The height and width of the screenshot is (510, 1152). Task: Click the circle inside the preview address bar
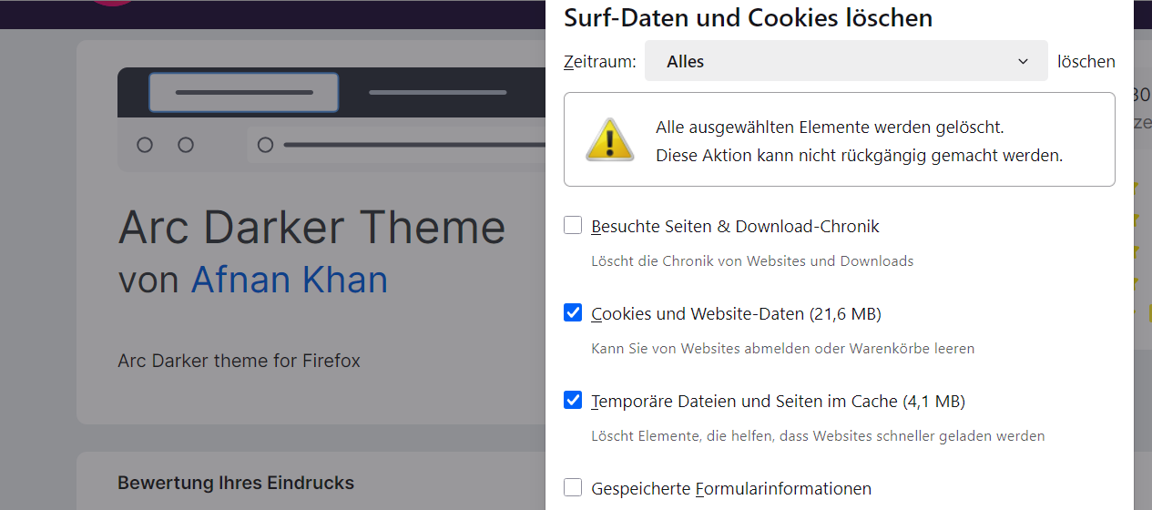pos(265,145)
